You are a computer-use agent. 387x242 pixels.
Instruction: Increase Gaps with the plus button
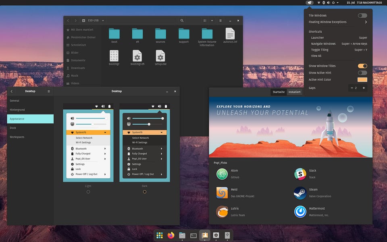pos(364,88)
